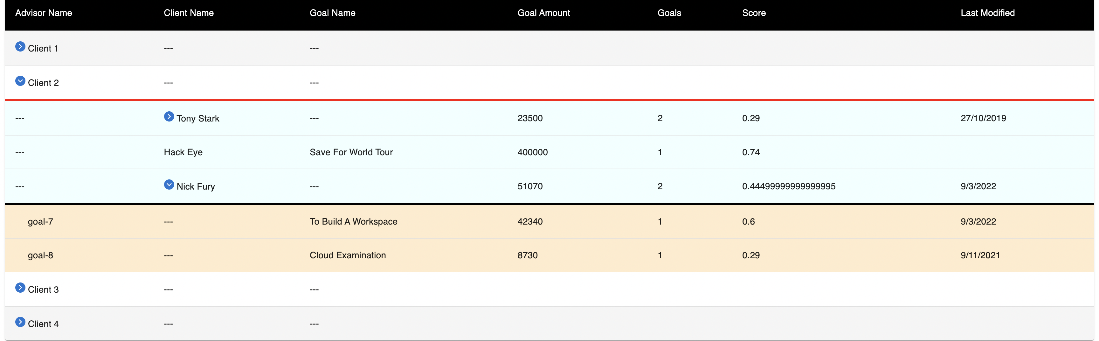The height and width of the screenshot is (341, 1099).
Task: Click the Goal Name column header
Action: coord(332,13)
